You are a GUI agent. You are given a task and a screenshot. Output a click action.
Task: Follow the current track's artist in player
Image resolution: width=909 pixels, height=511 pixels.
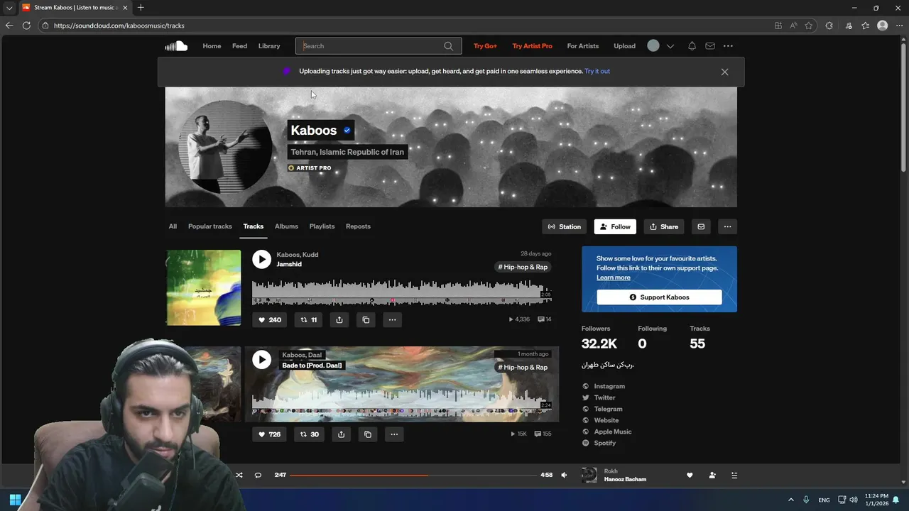712,476
